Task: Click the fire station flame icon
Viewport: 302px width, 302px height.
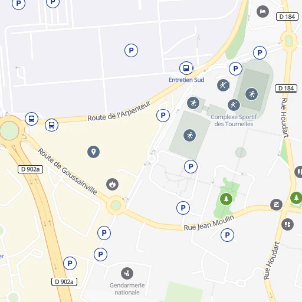Action: 112,184
